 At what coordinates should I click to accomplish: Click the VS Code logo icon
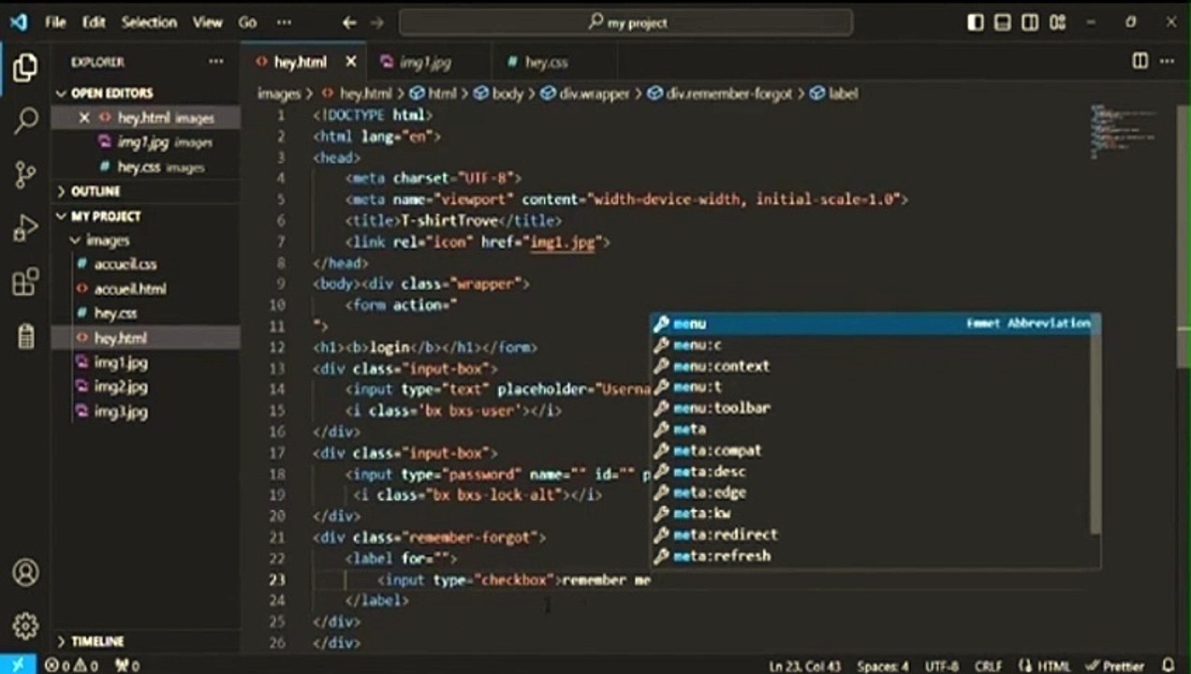click(x=18, y=22)
